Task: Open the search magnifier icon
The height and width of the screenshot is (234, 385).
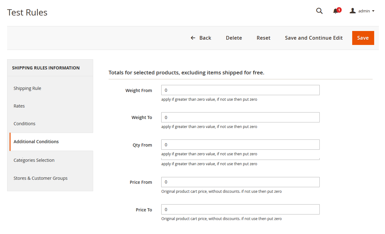Action: pos(319,11)
